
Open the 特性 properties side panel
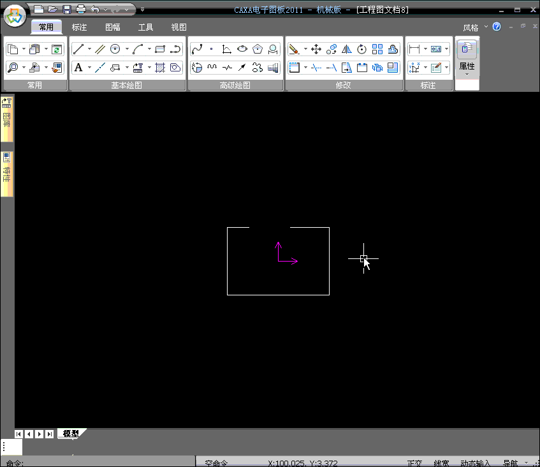(6, 174)
